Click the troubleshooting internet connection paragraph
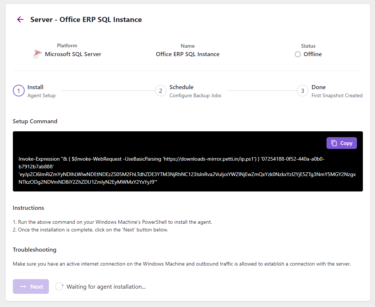Image resolution: width=375 pixels, height=307 pixels. 182,264
